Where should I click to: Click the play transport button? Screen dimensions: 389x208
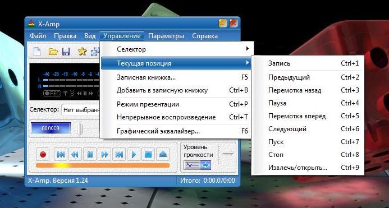click(x=134, y=154)
